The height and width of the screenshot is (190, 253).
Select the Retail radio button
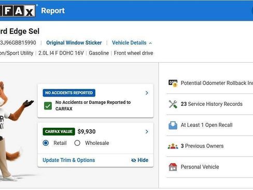point(46,143)
